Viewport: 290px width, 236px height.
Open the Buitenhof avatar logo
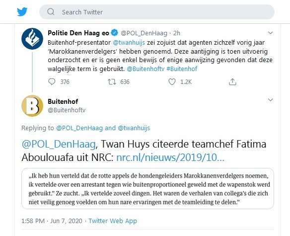point(32,106)
